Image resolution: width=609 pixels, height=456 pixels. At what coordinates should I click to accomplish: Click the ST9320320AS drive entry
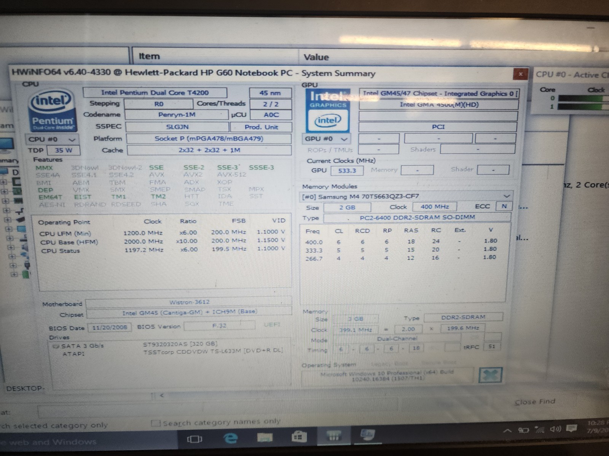click(180, 344)
